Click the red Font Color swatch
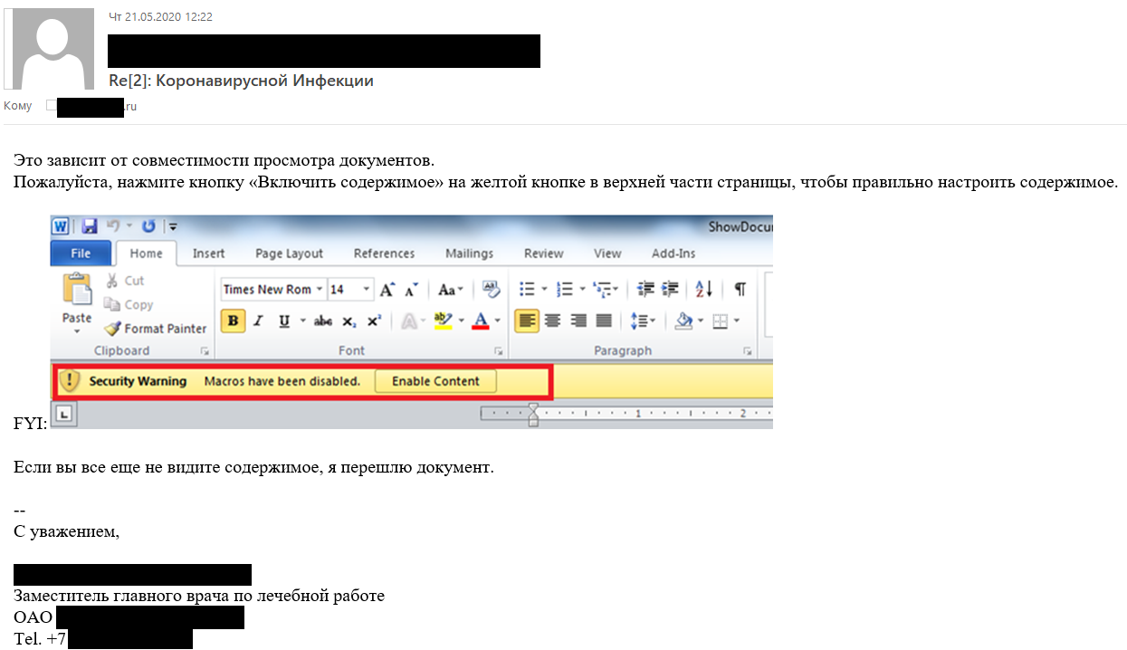The height and width of the screenshot is (650, 1127). point(480,320)
